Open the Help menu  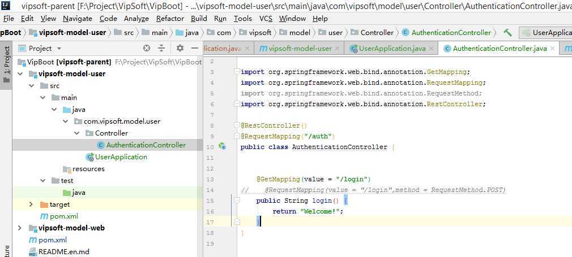321,19
